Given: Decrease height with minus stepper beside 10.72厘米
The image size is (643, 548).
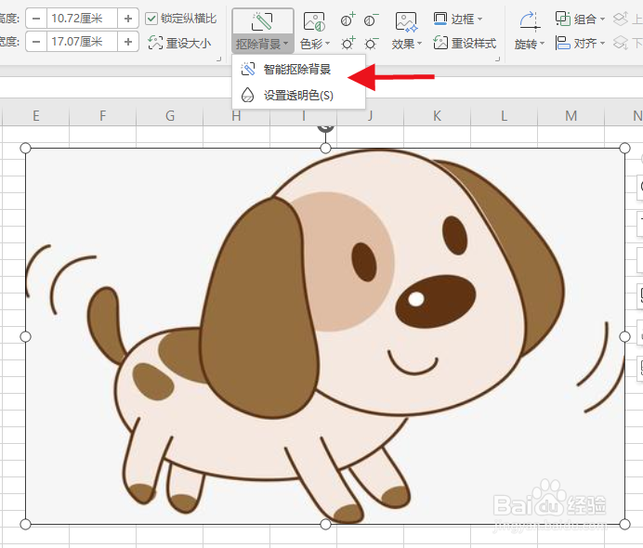Looking at the screenshot, I should [x=36, y=19].
